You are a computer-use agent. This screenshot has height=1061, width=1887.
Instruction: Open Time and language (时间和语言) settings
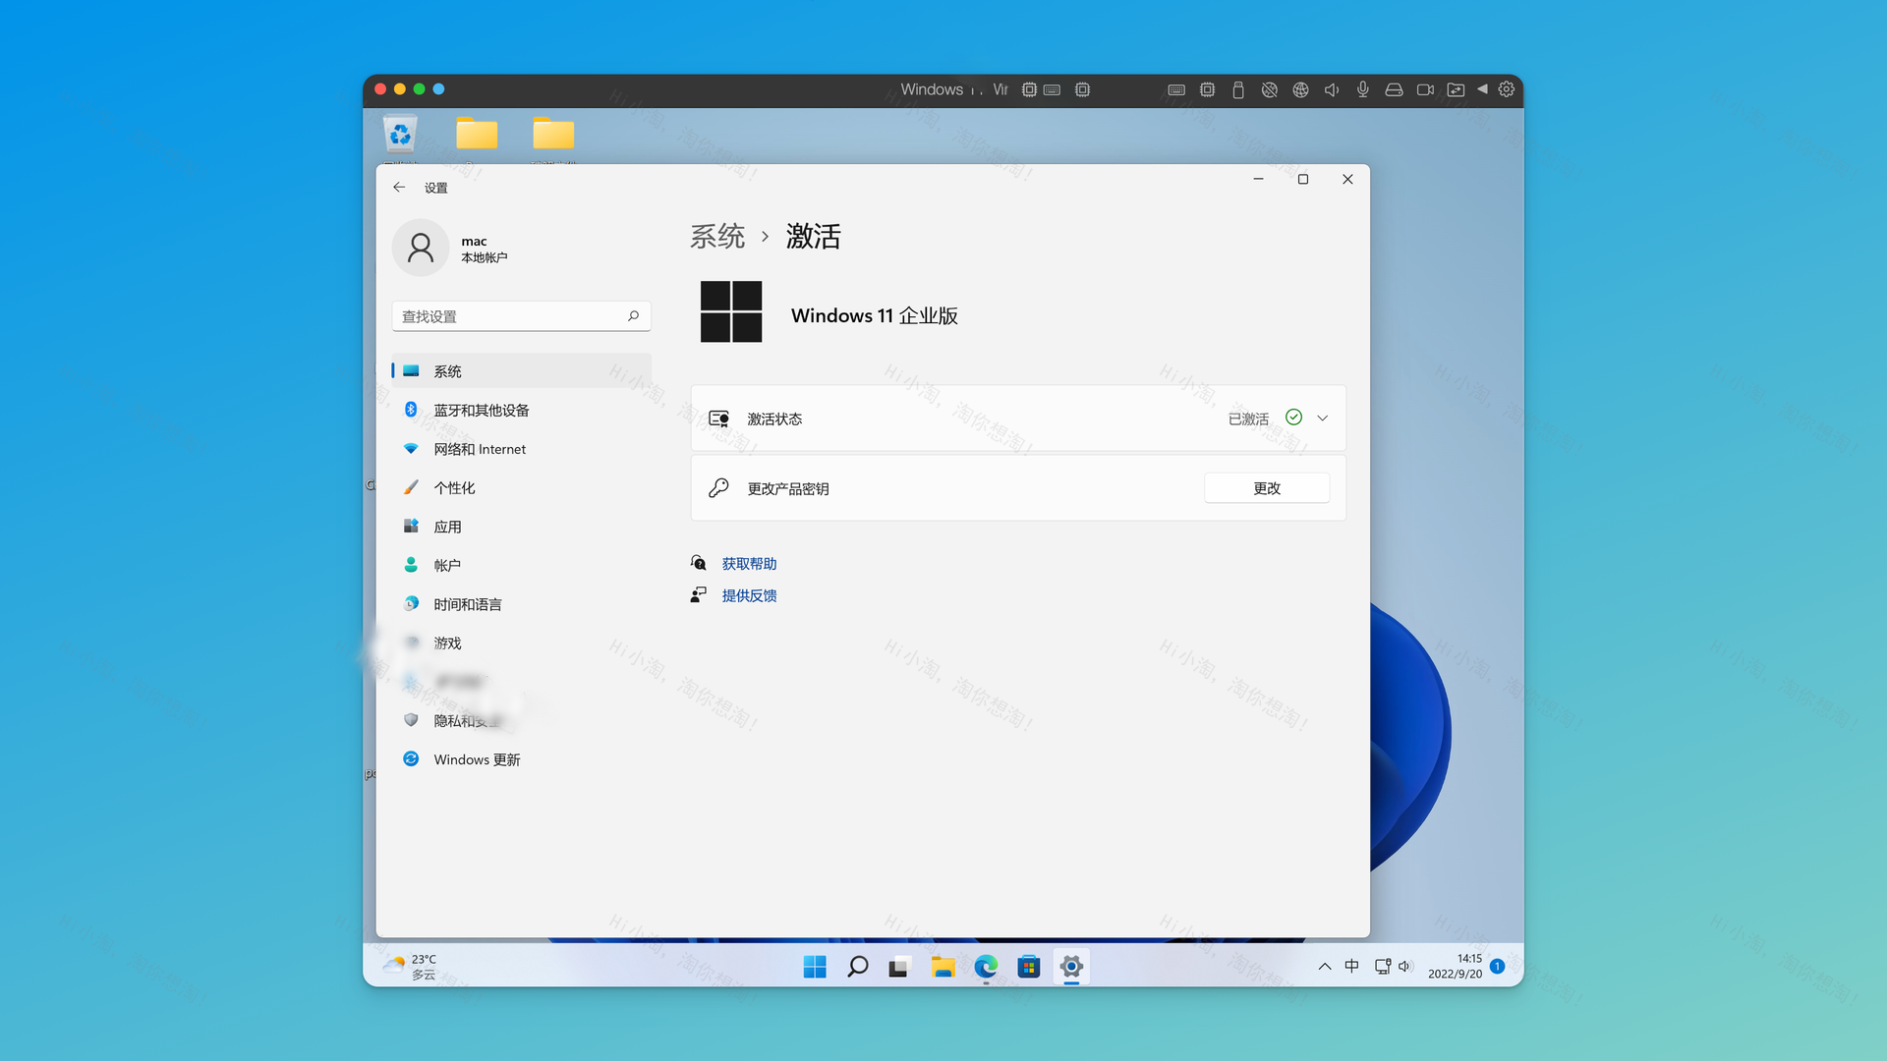pyautogui.click(x=521, y=604)
